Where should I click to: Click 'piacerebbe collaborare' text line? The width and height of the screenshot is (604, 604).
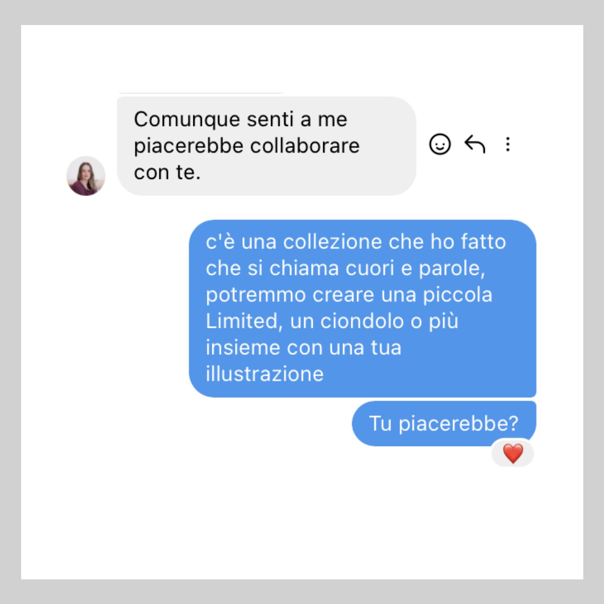(x=247, y=146)
